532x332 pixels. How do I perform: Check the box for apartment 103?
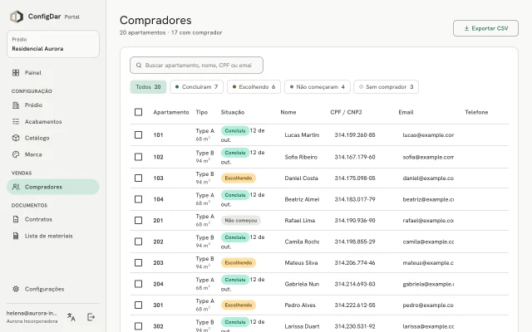[139, 178]
